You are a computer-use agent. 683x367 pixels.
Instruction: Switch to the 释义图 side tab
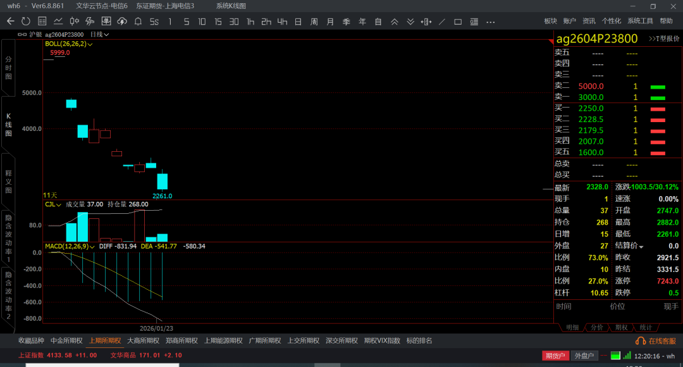click(8, 182)
